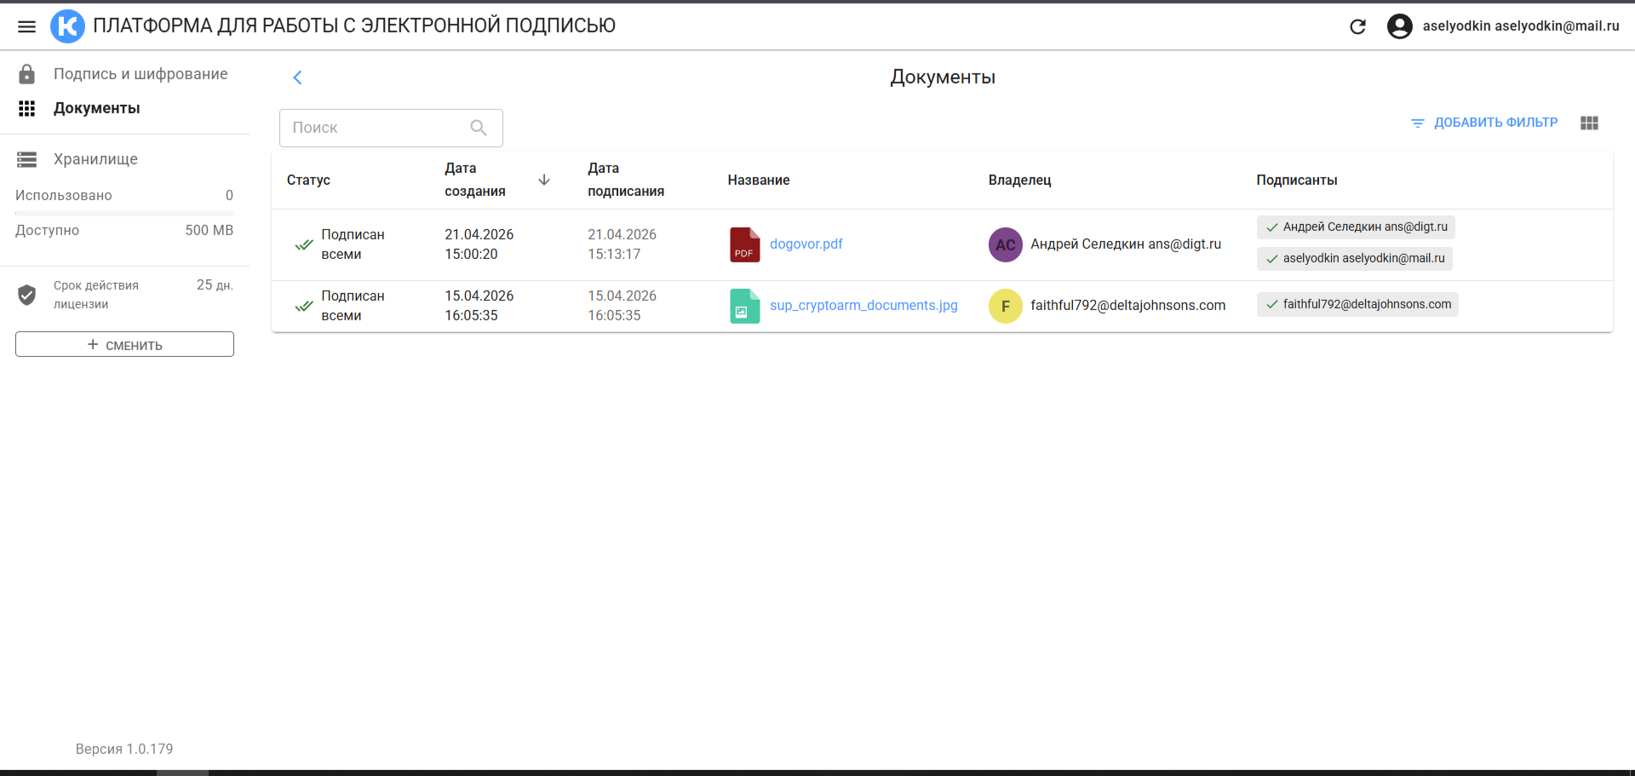The width and height of the screenshot is (1635, 776).
Task: Click signer chip aselyodkin@mail.ru
Action: (x=1355, y=259)
